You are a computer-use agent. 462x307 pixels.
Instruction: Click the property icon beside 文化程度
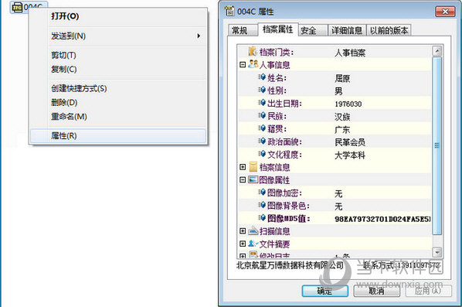pyautogui.click(x=262, y=154)
